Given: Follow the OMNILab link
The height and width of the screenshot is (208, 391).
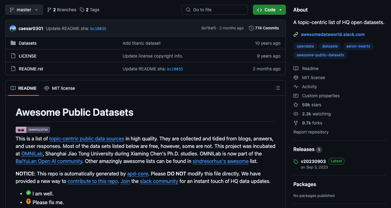Looking at the screenshot, I should pos(32,154).
